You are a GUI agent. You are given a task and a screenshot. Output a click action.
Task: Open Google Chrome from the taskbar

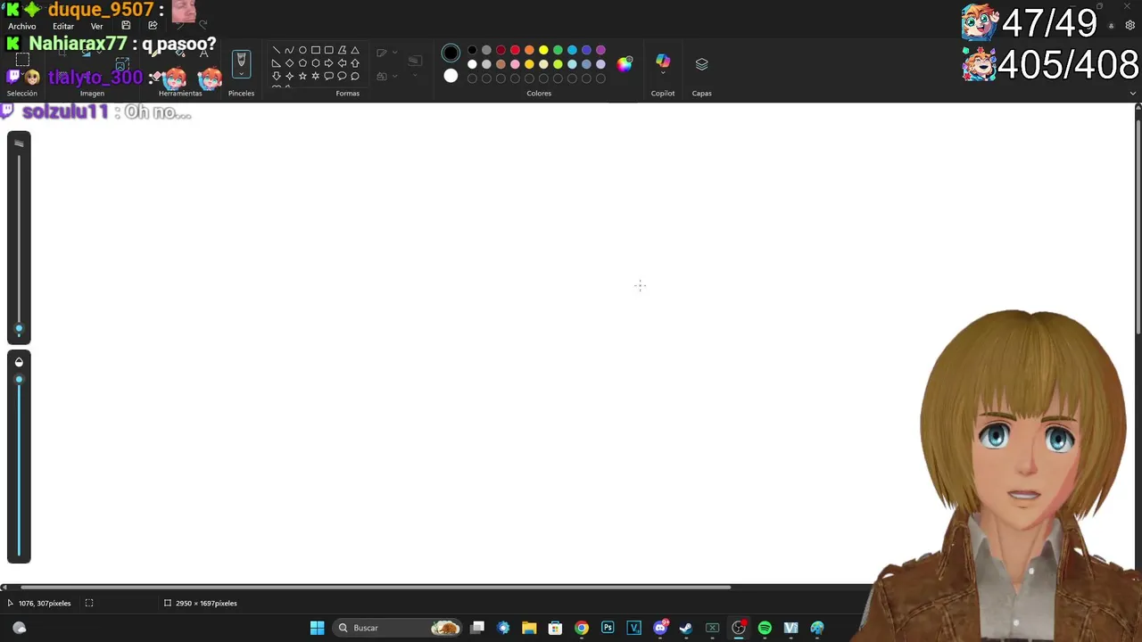tap(582, 628)
